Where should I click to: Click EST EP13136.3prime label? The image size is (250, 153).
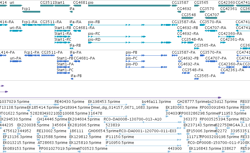(x=18, y=137)
